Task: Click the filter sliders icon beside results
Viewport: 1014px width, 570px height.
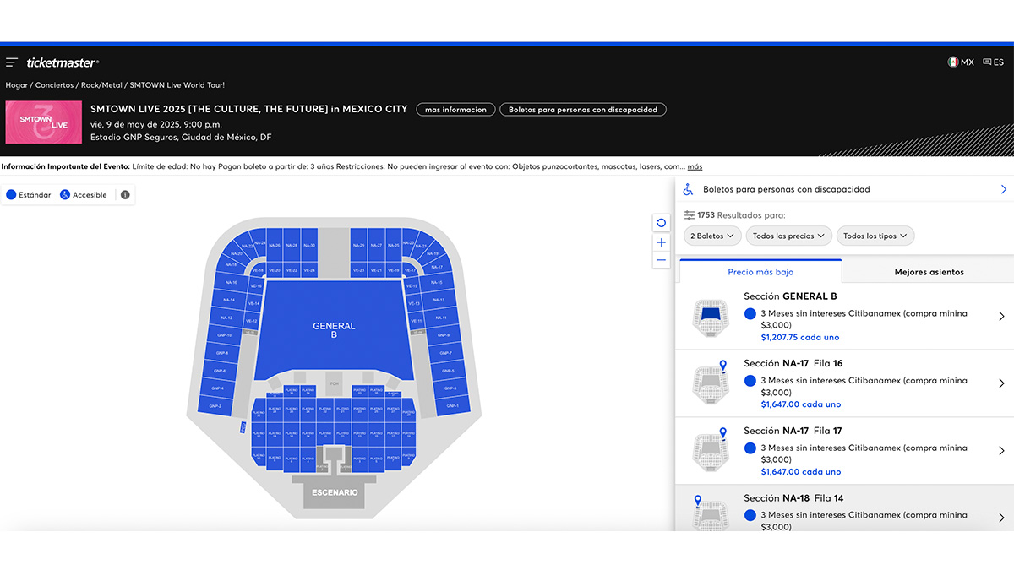Action: (x=690, y=215)
